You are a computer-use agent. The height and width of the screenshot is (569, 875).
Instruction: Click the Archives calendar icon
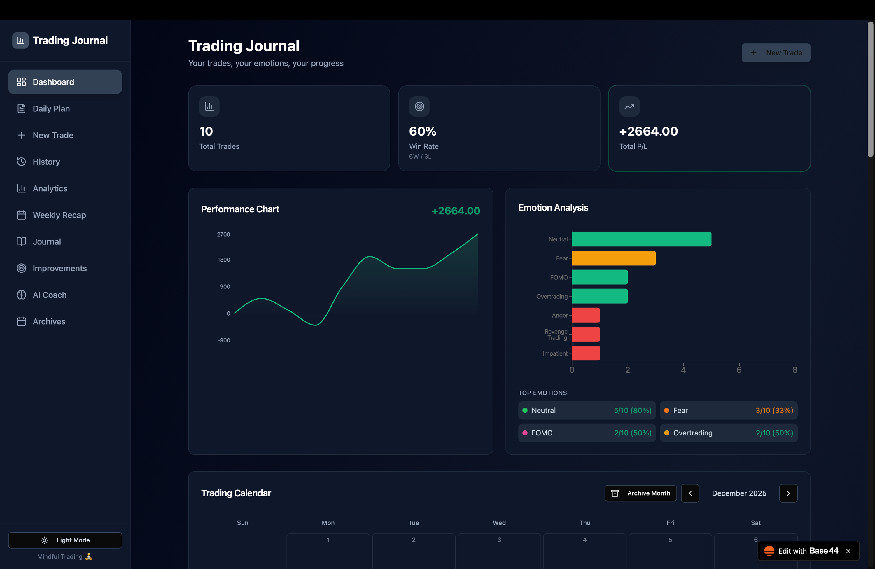pyautogui.click(x=21, y=322)
